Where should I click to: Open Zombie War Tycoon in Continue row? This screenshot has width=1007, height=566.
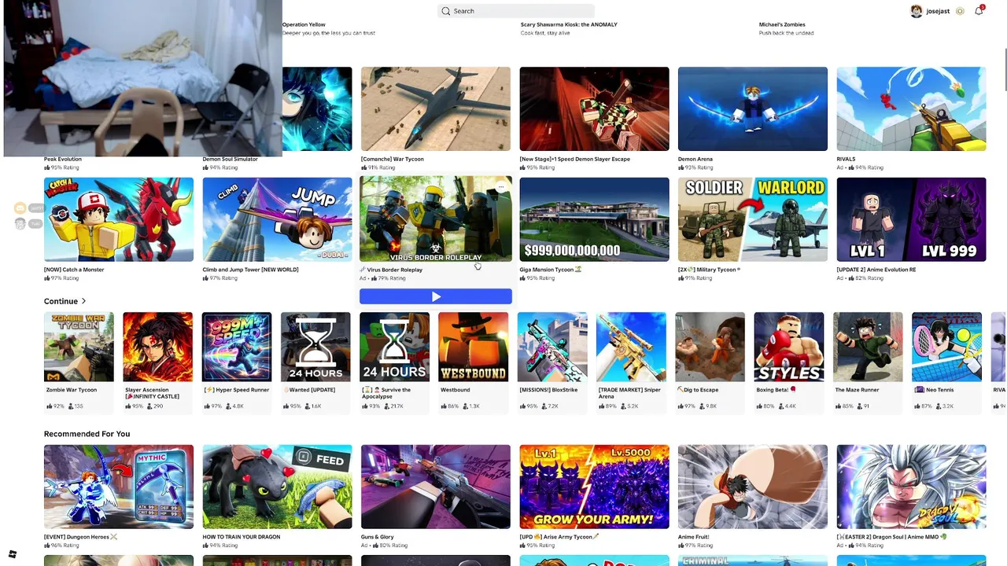79,347
